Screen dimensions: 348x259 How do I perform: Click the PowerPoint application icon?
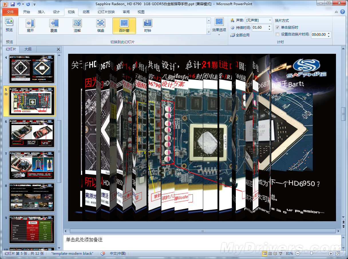click(x=5, y=4)
